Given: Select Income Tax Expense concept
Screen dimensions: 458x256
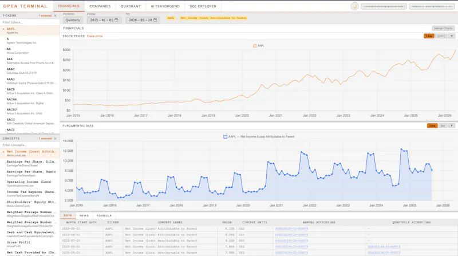Looking at the screenshot, I should pos(30,194).
